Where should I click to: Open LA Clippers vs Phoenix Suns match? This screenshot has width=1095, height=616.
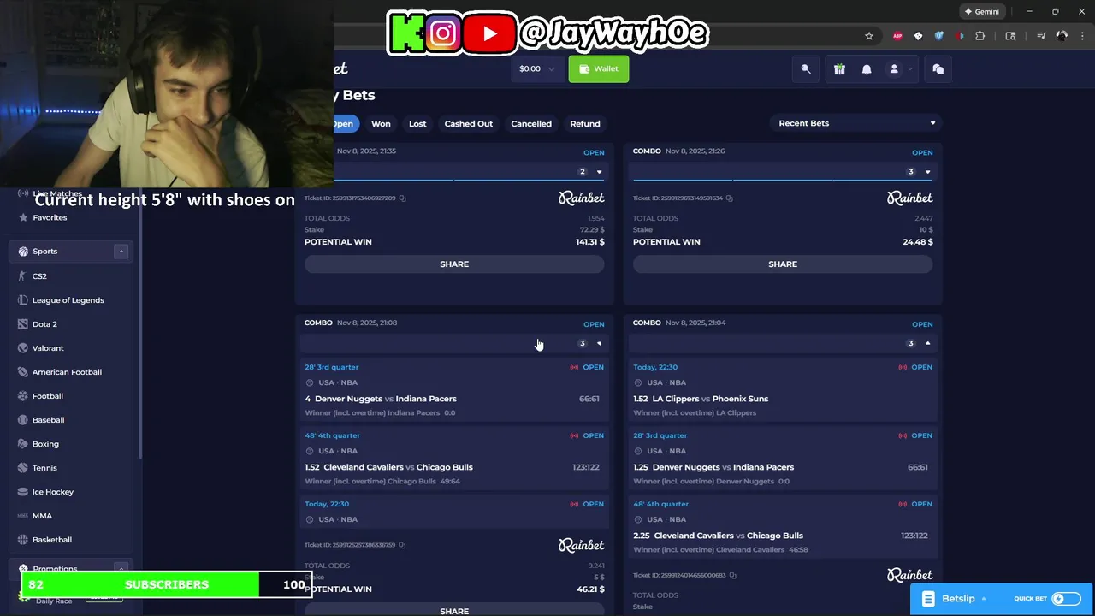(710, 399)
